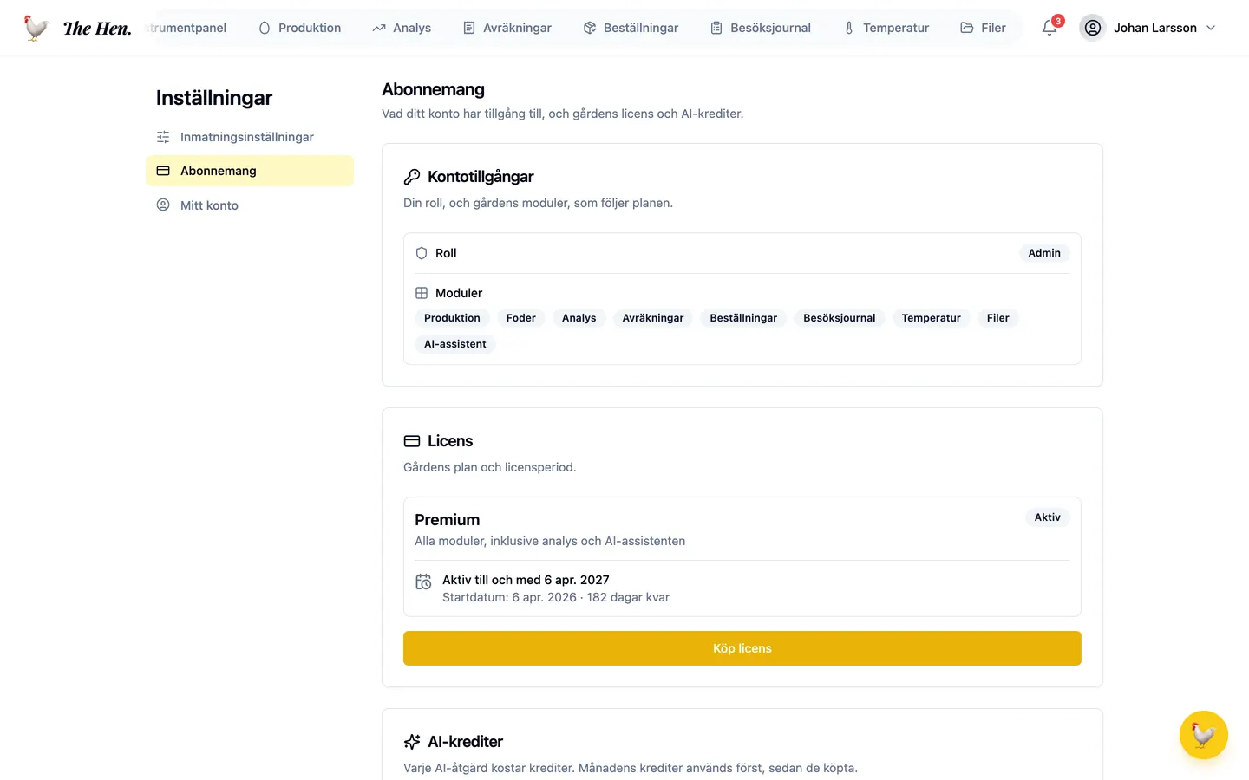Click the Beställningar module chip
The width and height of the screenshot is (1249, 780).
point(743,318)
